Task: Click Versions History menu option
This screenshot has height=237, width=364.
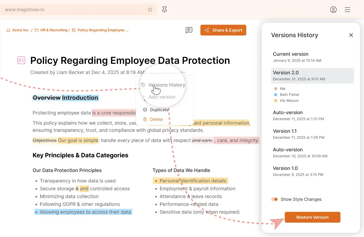Action: tap(166, 85)
